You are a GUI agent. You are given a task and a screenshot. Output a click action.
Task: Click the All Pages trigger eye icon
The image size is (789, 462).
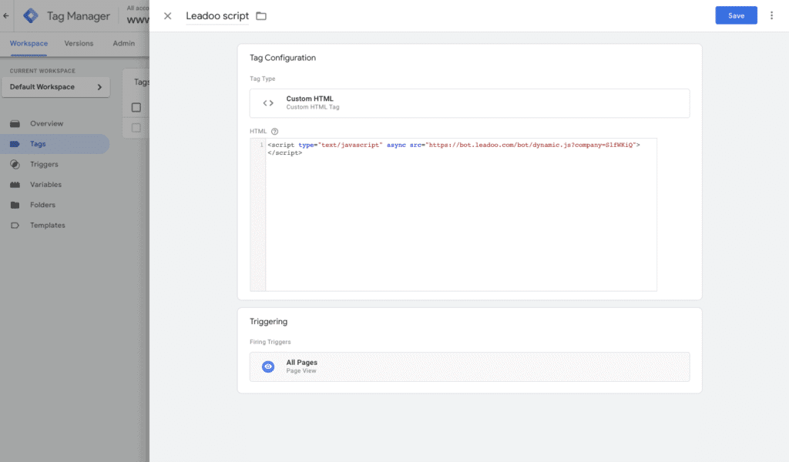point(268,367)
